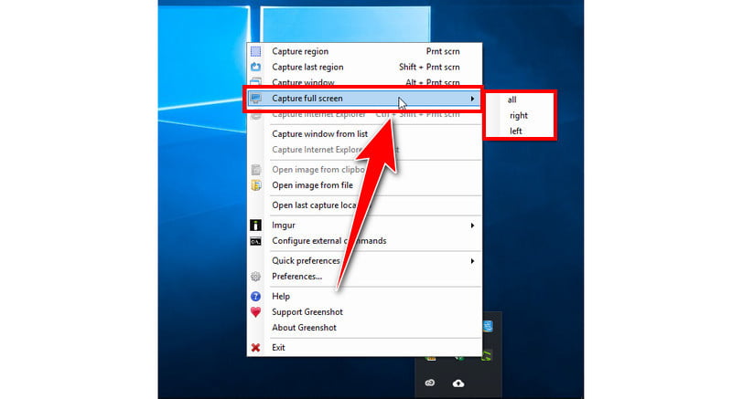Select 'right' in the full screen submenu
The width and height of the screenshot is (732, 399).
[x=518, y=116]
